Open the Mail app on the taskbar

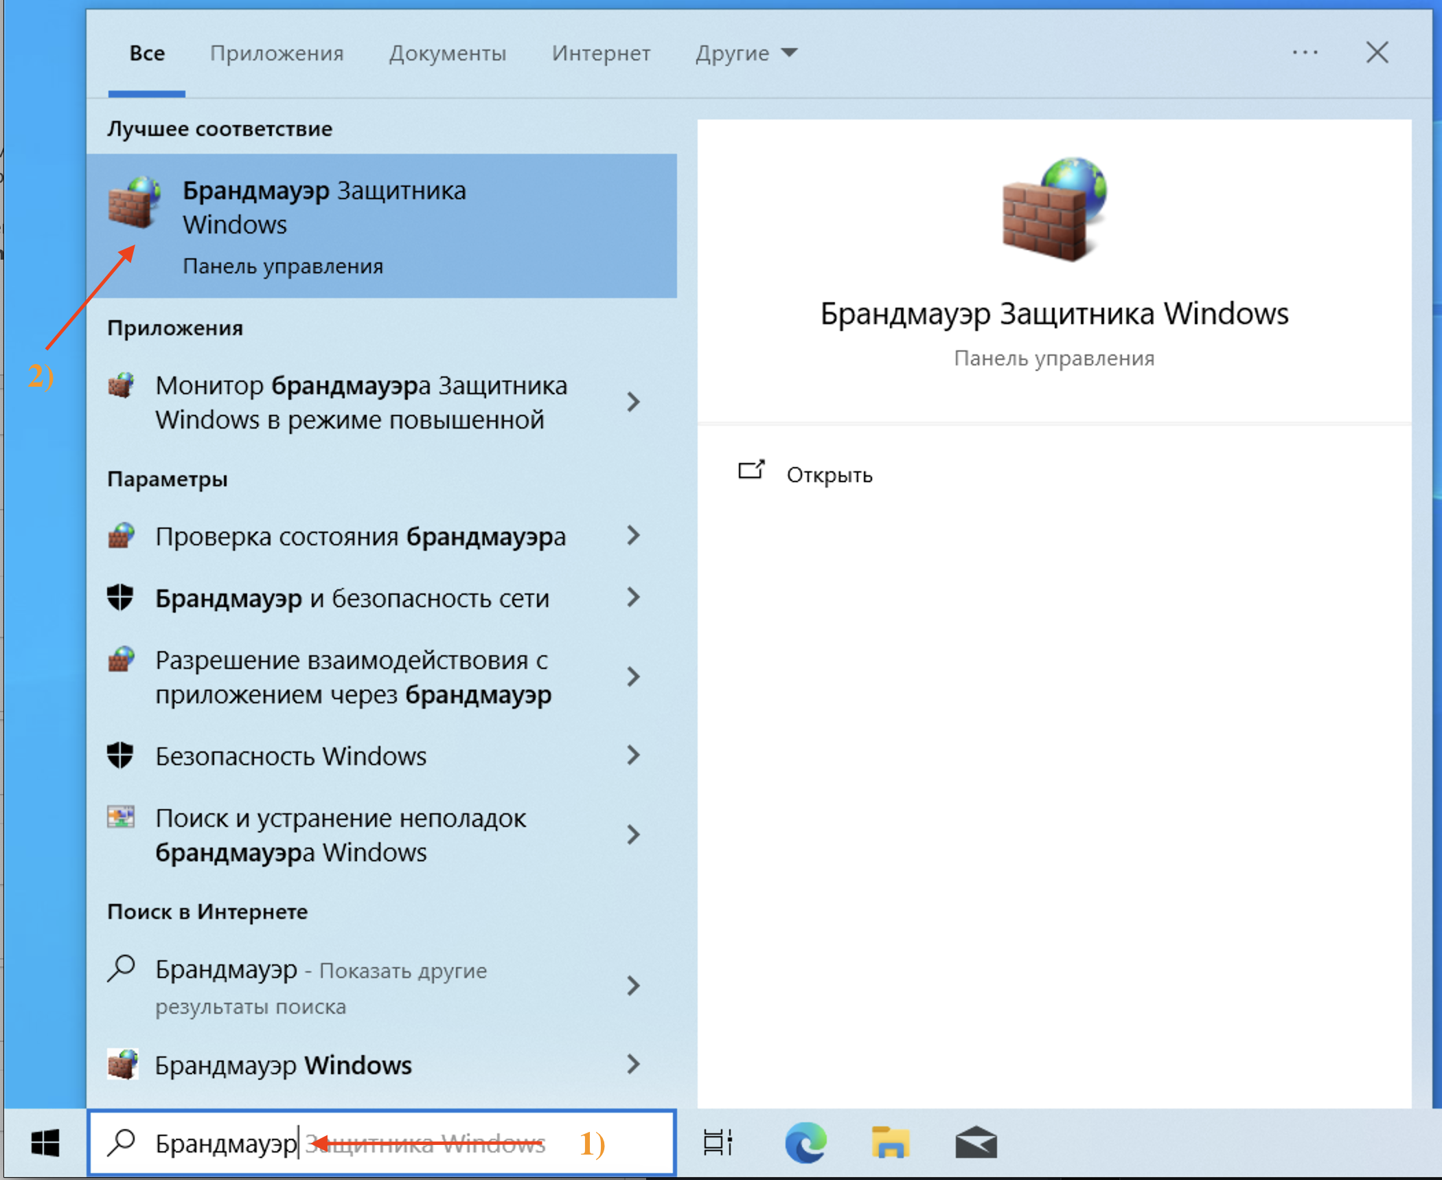tap(976, 1143)
